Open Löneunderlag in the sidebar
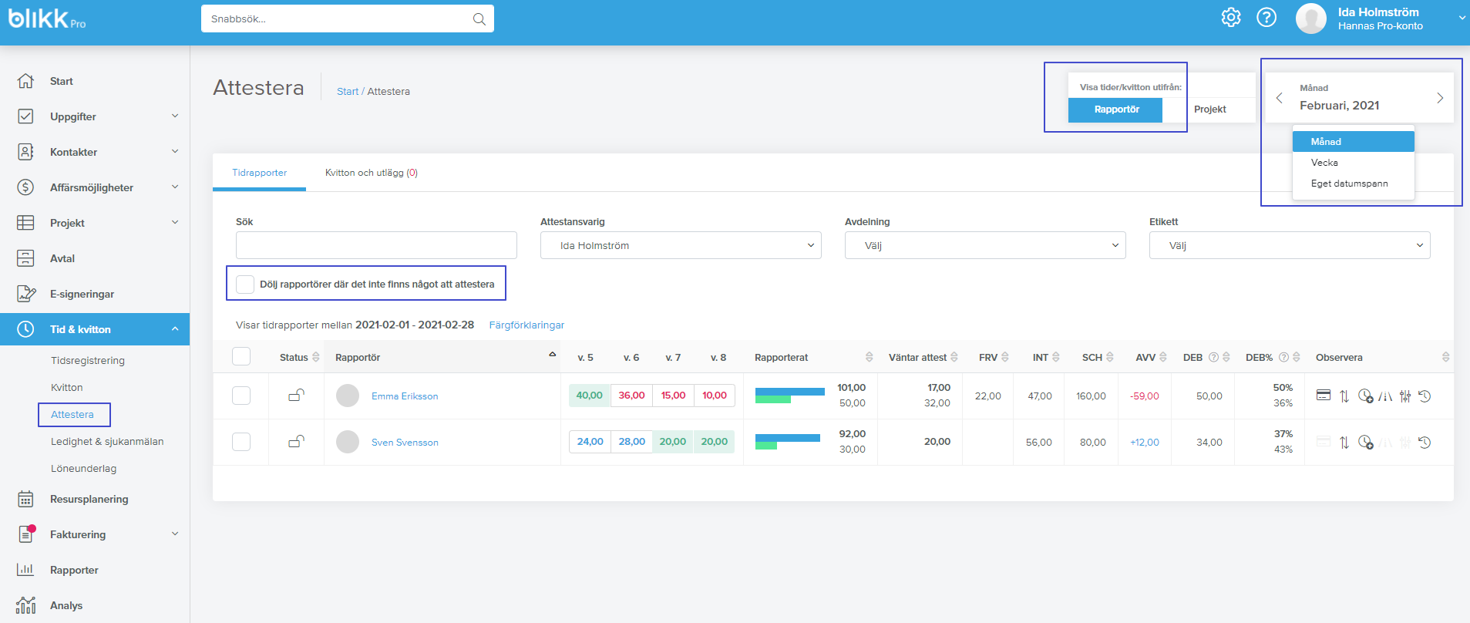Screen dimensions: 1470x623 point(84,468)
